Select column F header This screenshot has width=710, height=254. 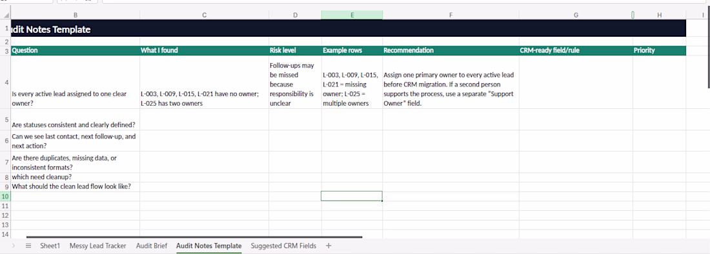[x=451, y=15]
